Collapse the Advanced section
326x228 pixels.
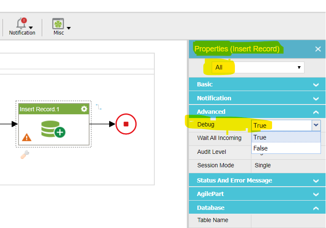click(x=257, y=112)
